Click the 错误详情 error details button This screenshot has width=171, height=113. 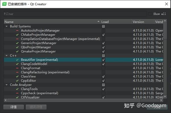pos(36,107)
